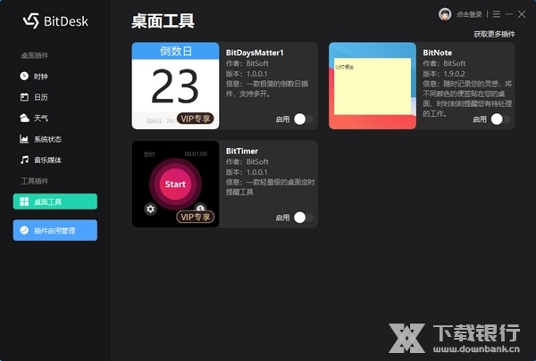Image resolution: width=536 pixels, height=361 pixels.
Task: Open the weather (天气) plugin section
Action: coord(34,118)
